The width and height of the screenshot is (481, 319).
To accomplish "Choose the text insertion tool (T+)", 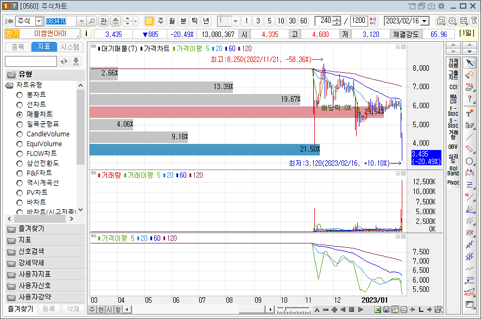I will click(470, 112).
